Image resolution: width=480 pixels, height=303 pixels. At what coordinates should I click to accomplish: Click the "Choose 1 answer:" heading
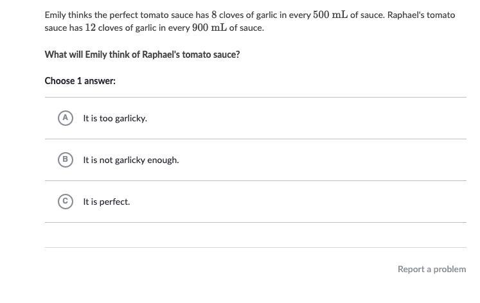[x=80, y=81]
